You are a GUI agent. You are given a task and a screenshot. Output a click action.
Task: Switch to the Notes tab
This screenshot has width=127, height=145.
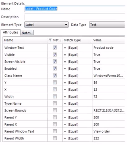pyautogui.click(x=26, y=33)
